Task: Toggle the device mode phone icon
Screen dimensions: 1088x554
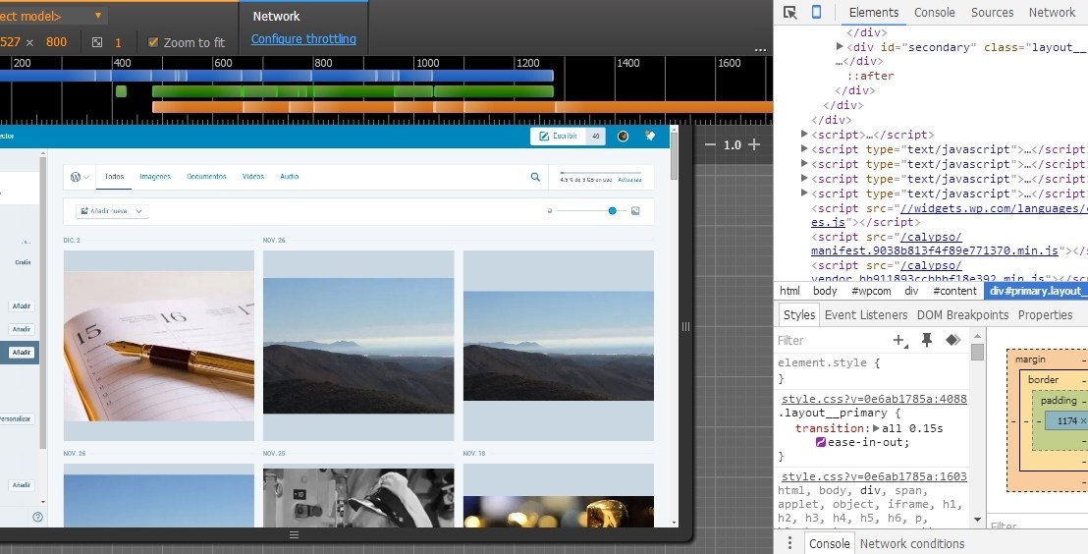Action: [x=816, y=13]
